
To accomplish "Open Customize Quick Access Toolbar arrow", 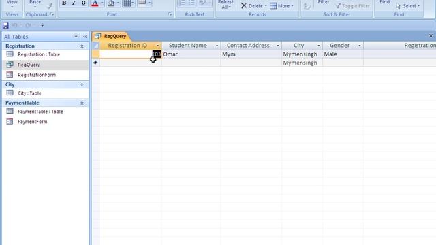I will (42, 25).
